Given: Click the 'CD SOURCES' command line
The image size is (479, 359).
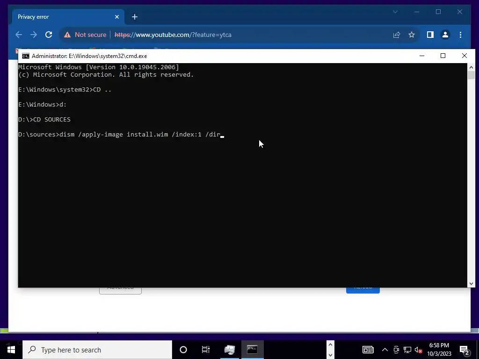Looking at the screenshot, I should click(x=44, y=119).
